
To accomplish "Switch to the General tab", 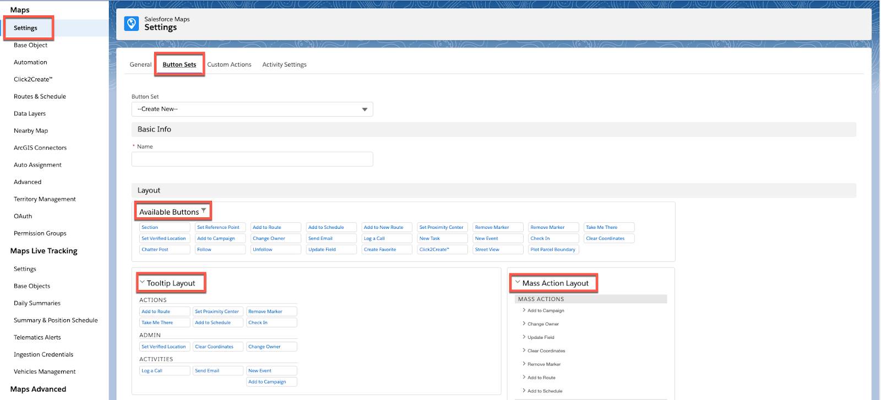I will [140, 64].
